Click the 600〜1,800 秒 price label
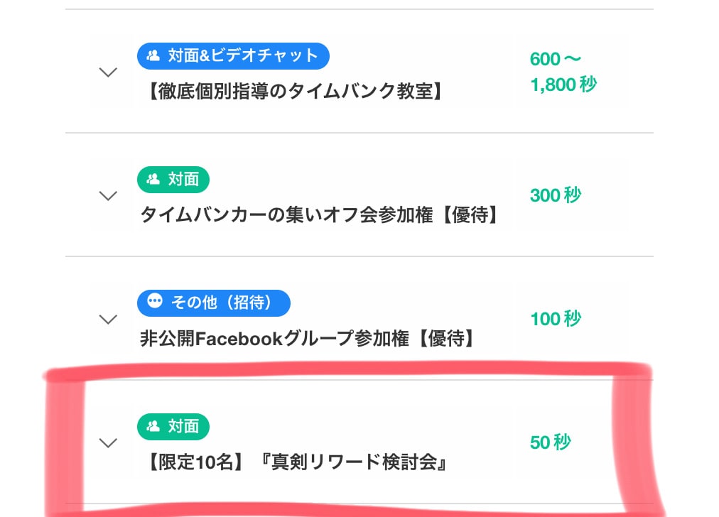This screenshot has height=517, width=719. 563,72
